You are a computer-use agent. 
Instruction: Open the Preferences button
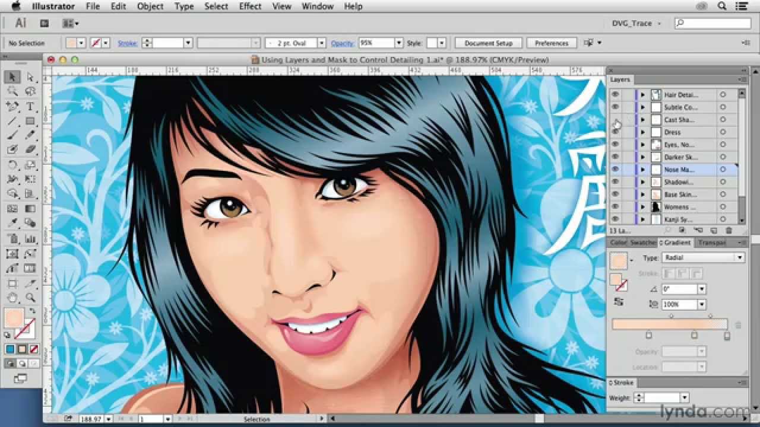coord(551,43)
